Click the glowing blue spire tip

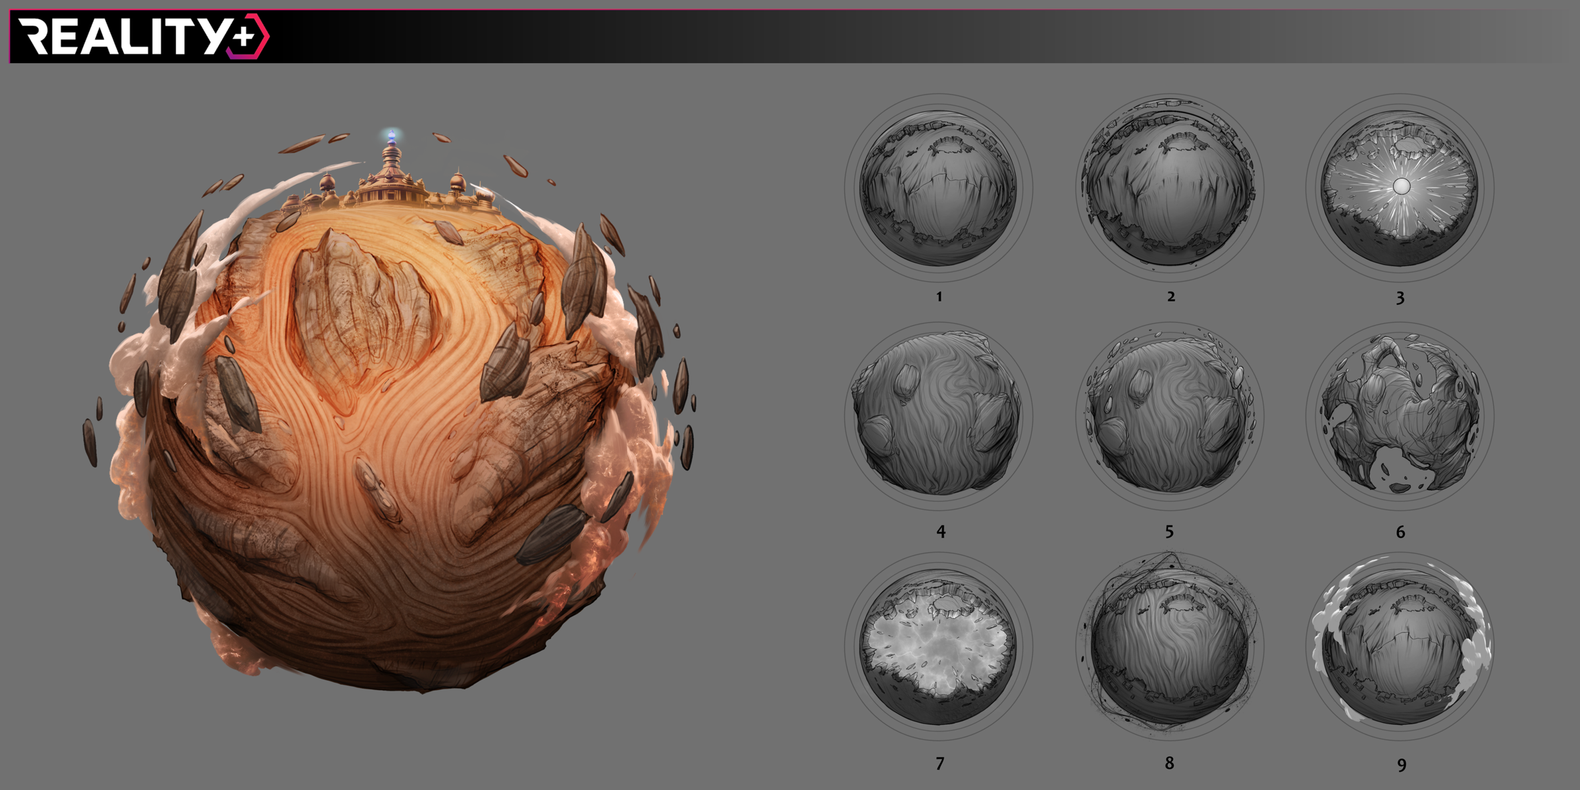pos(392,136)
